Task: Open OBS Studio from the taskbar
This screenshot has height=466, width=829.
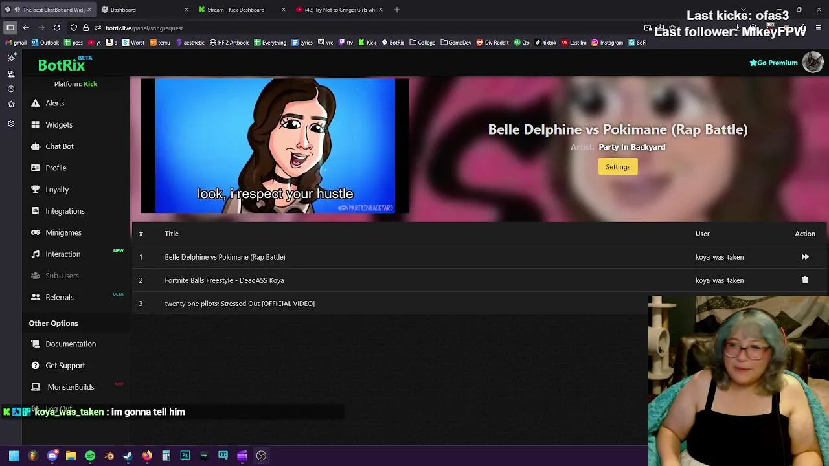Action: (x=261, y=456)
